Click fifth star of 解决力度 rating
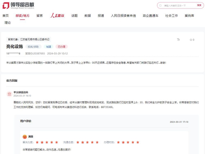205x154 pixels. point(56,142)
